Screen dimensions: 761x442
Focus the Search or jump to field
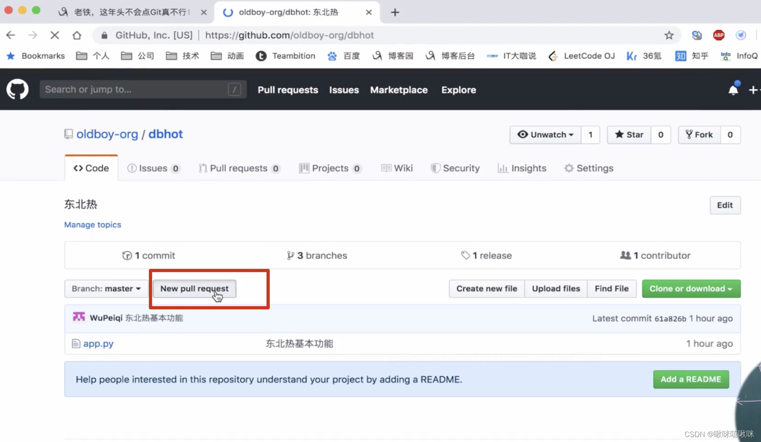coord(143,89)
